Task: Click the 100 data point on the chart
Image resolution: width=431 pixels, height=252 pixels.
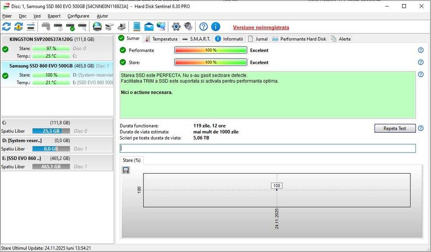Action: [x=277, y=190]
